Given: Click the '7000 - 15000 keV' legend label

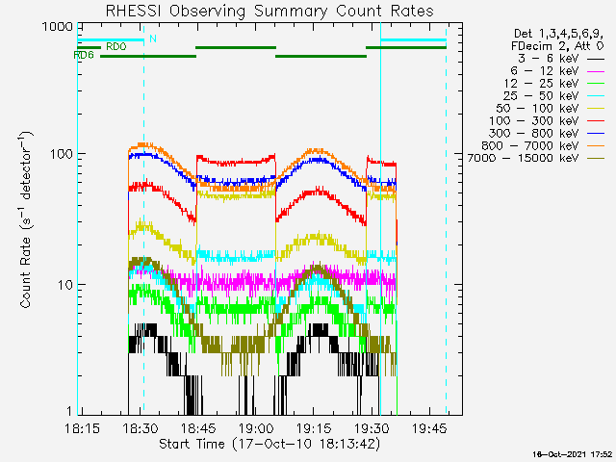Looking at the screenshot, I should 524,158.
